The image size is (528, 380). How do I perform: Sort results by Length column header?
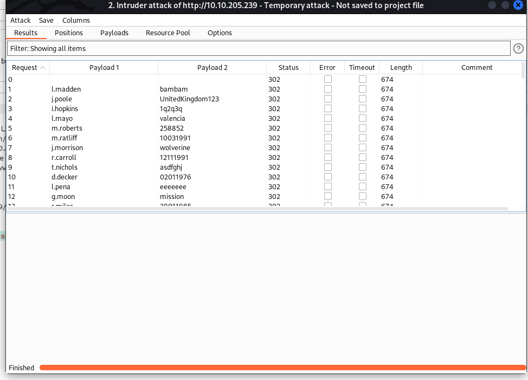pyautogui.click(x=401, y=68)
